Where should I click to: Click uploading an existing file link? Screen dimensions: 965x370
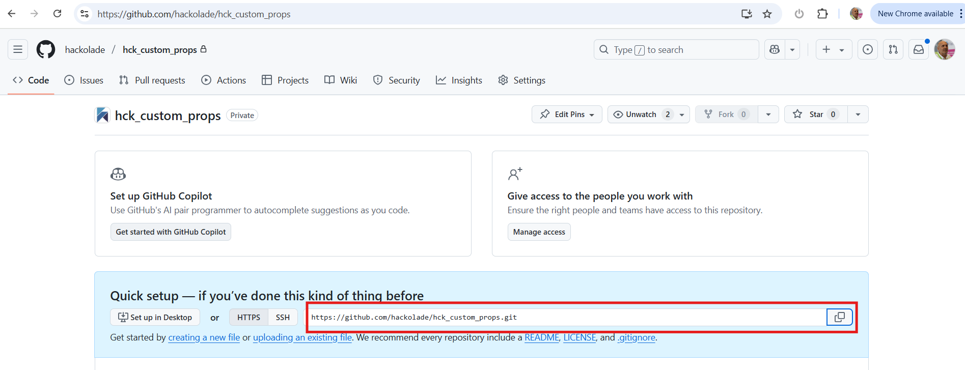(x=302, y=337)
